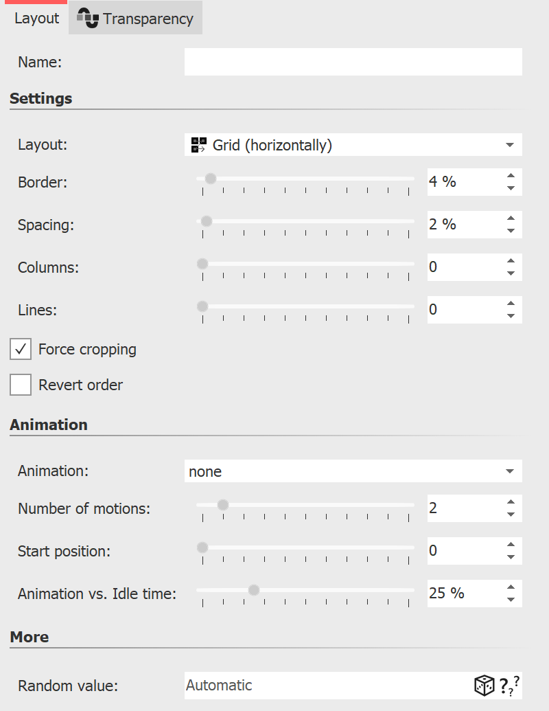Click the grid layout icon in the Layout selector
Screen dimensions: 549x711
pos(198,144)
